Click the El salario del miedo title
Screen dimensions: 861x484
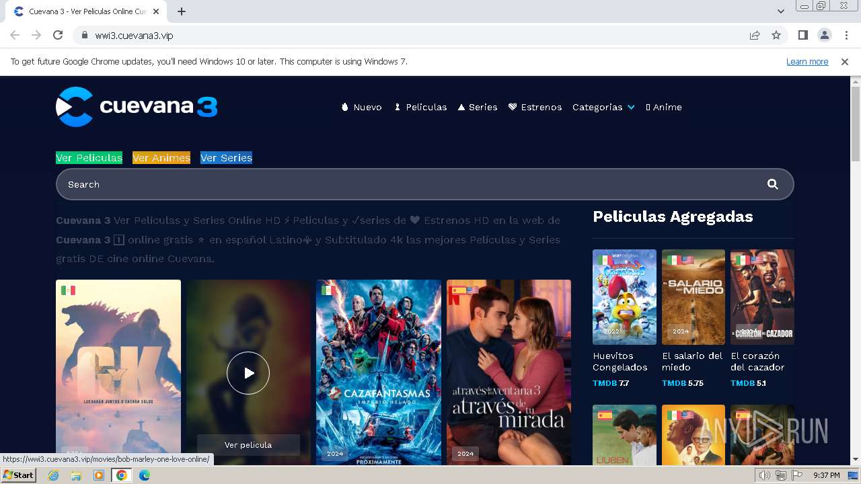(692, 362)
